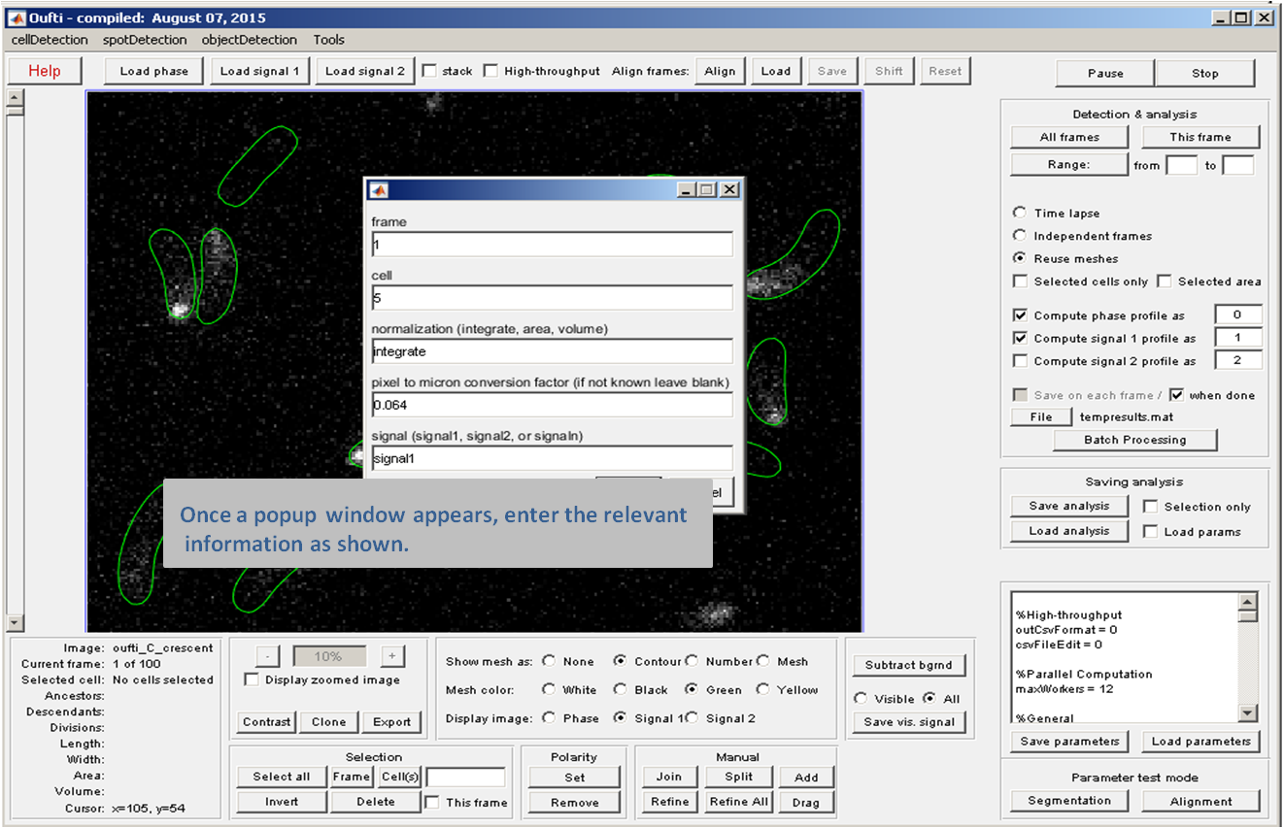Click frame slider up arrow at left
This screenshot has width=1284, height=828.
point(15,98)
